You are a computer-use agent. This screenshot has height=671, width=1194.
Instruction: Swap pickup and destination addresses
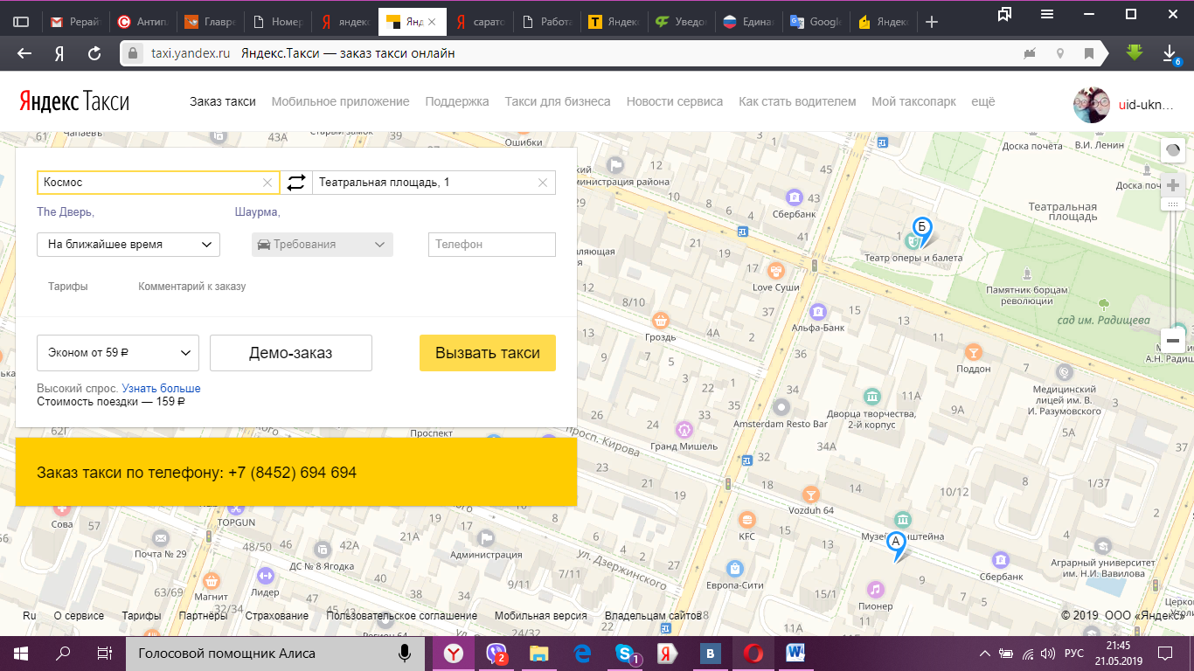pos(296,183)
